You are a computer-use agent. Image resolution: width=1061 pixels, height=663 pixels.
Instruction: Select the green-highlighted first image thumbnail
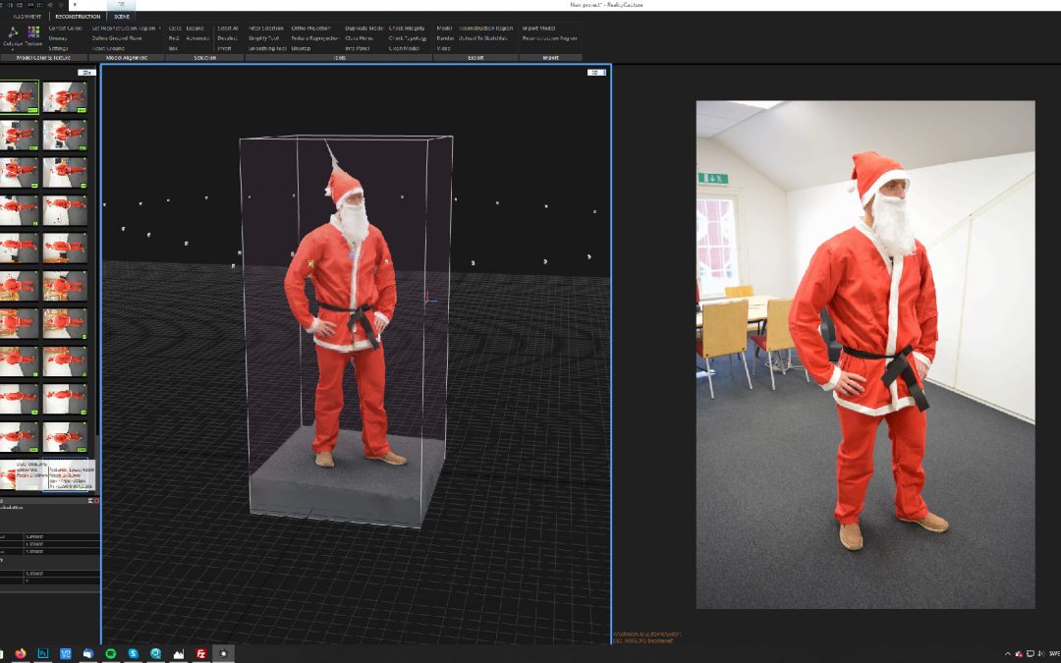coord(19,96)
